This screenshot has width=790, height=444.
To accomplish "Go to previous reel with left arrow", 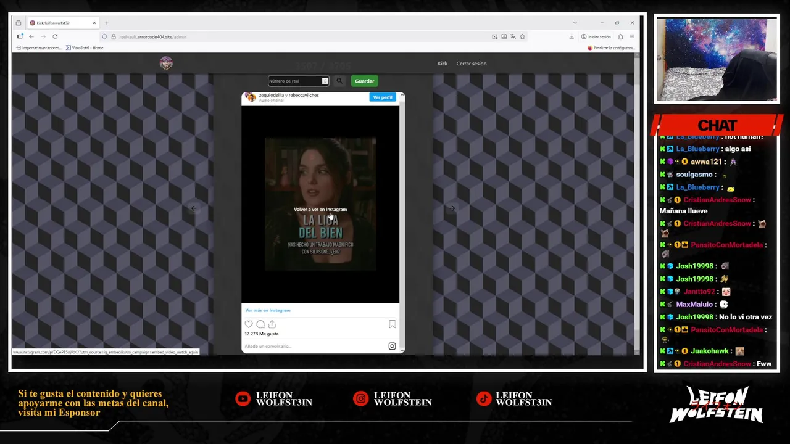I will (x=194, y=208).
